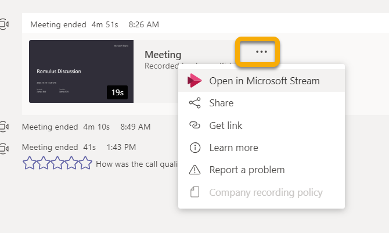Open Learn more menu entry
Screen dimensions: 389x233
pyautogui.click(x=261, y=148)
